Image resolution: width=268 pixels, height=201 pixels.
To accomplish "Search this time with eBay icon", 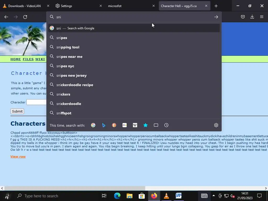I will [125, 125].
